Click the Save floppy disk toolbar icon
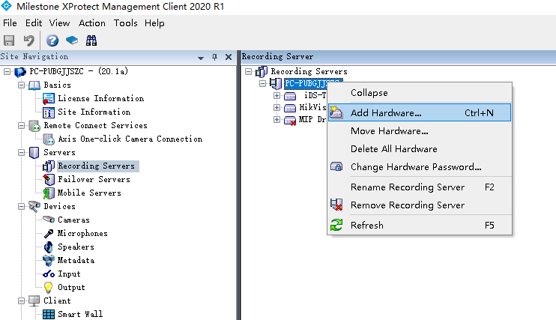 pyautogui.click(x=9, y=40)
